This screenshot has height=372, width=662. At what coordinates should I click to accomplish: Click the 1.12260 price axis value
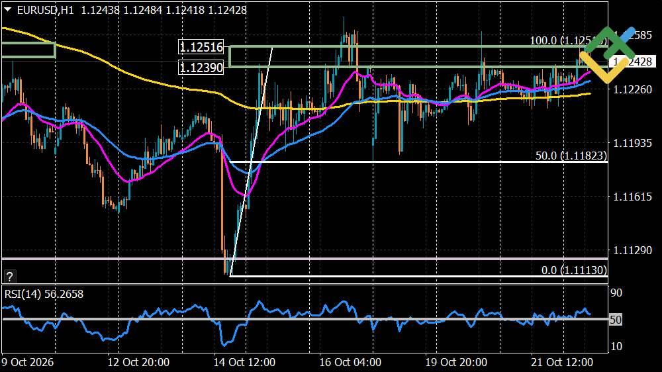[632, 89]
